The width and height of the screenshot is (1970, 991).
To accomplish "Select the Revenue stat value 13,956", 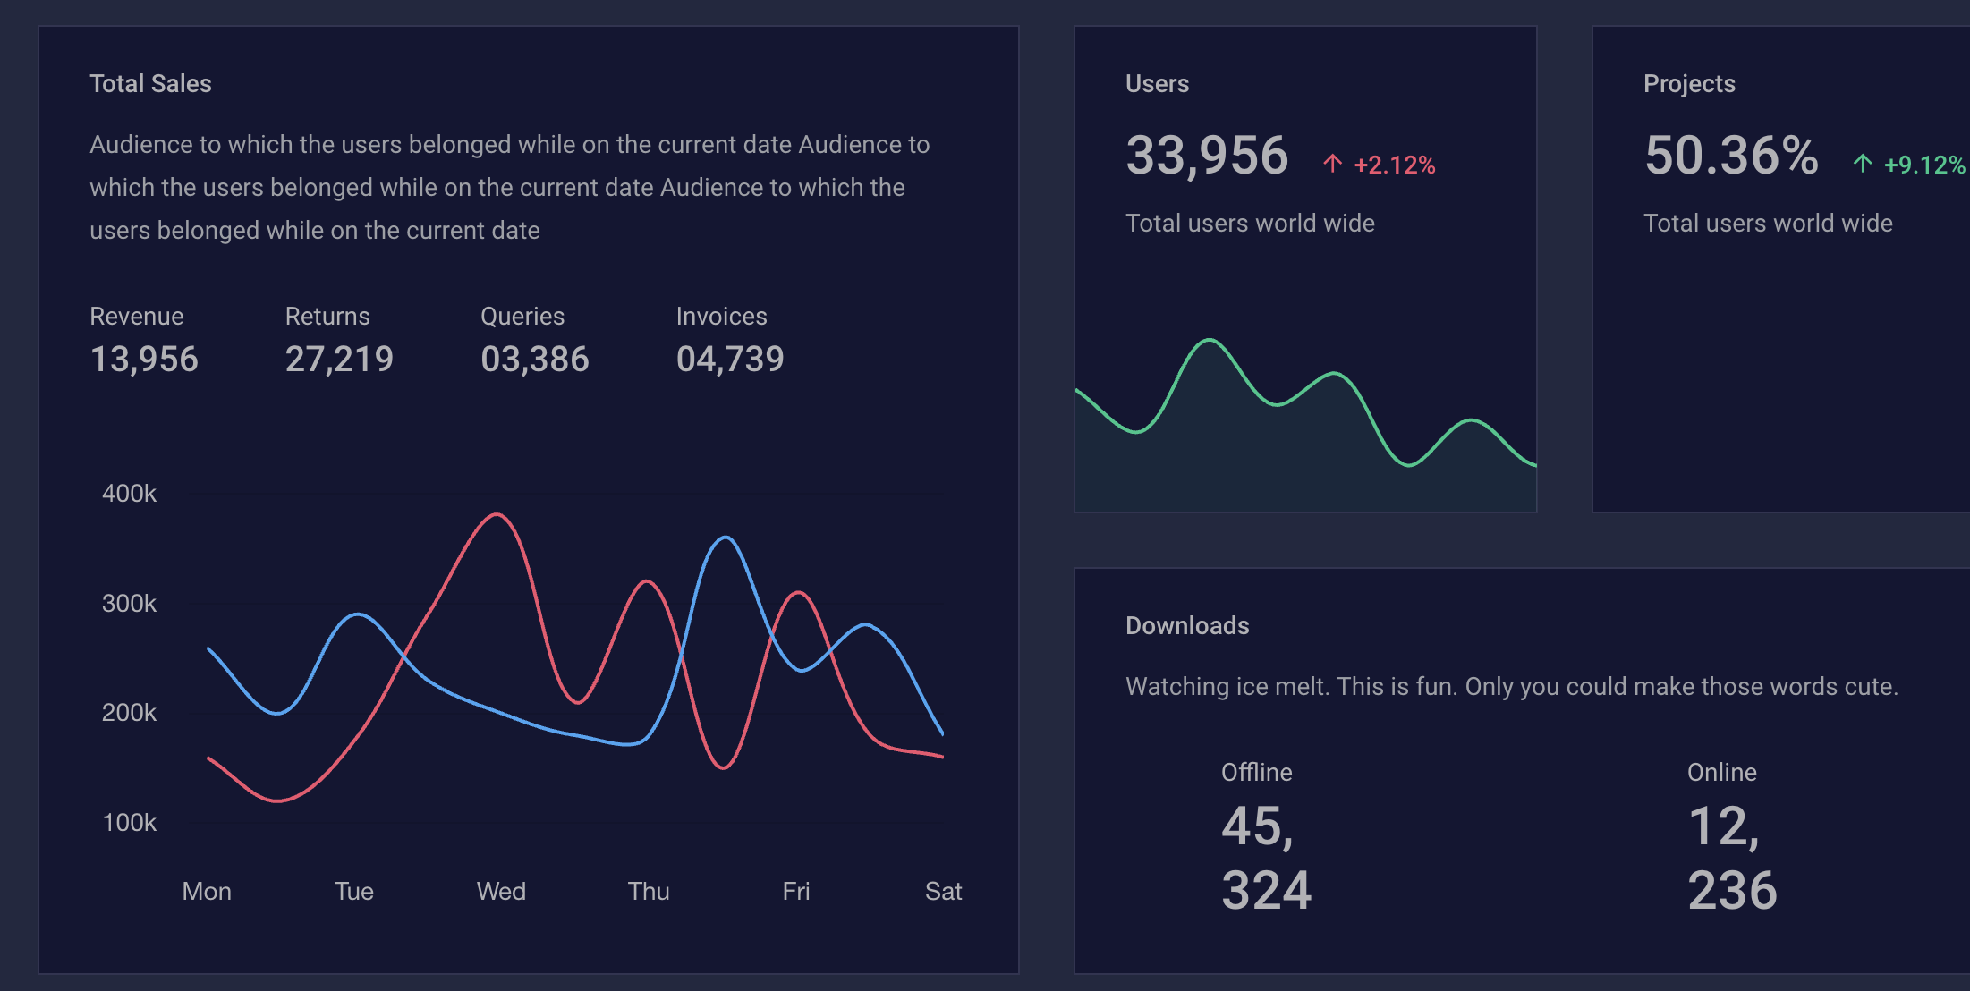I will click(x=144, y=359).
